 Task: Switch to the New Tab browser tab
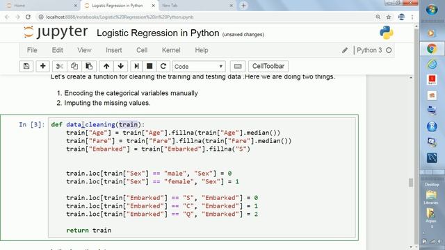(x=196, y=6)
